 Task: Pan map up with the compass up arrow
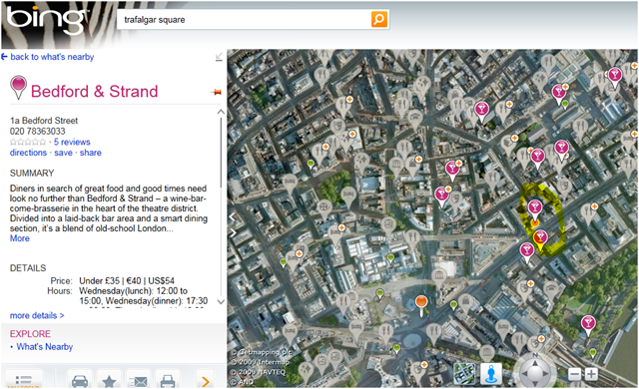tap(535, 362)
